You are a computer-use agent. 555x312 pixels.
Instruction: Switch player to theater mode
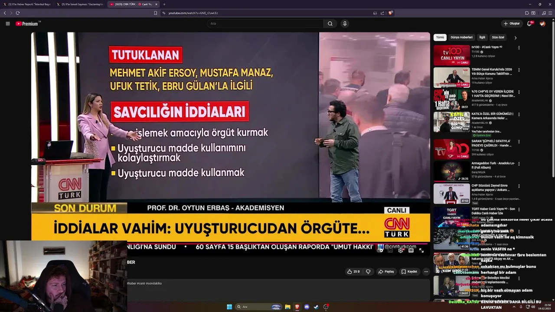[411, 250]
